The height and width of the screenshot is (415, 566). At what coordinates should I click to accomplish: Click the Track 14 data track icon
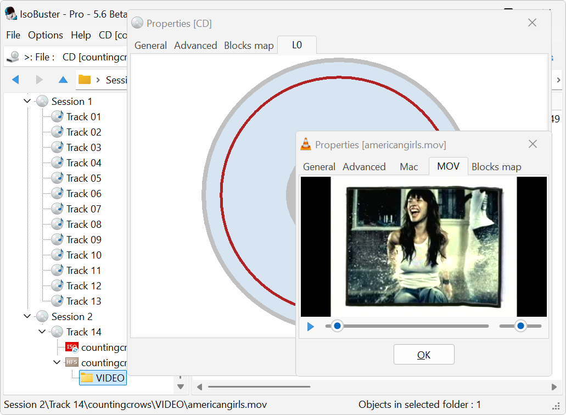click(x=57, y=332)
